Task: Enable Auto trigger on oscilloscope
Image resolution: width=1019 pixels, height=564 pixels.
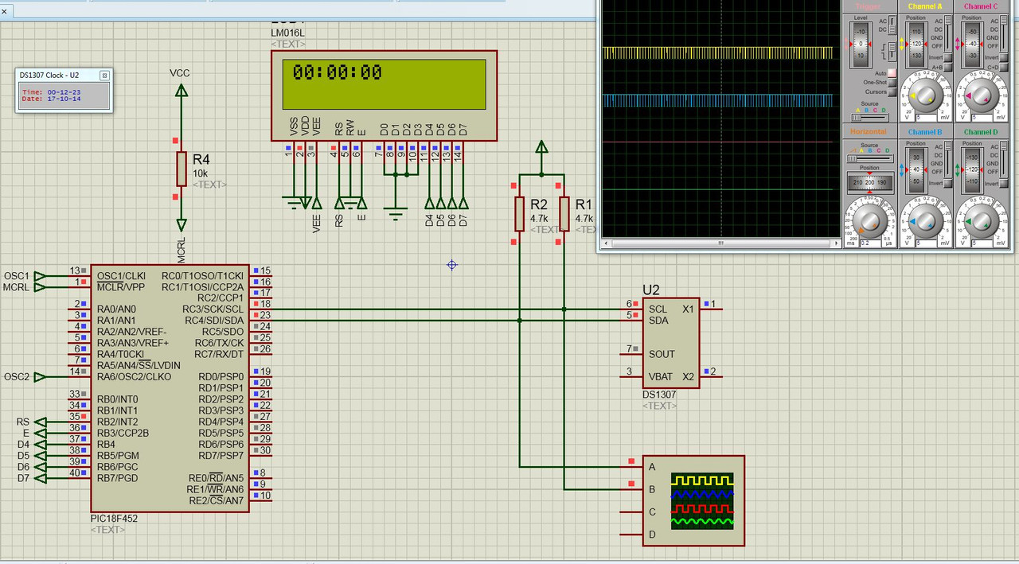Action: (x=892, y=73)
